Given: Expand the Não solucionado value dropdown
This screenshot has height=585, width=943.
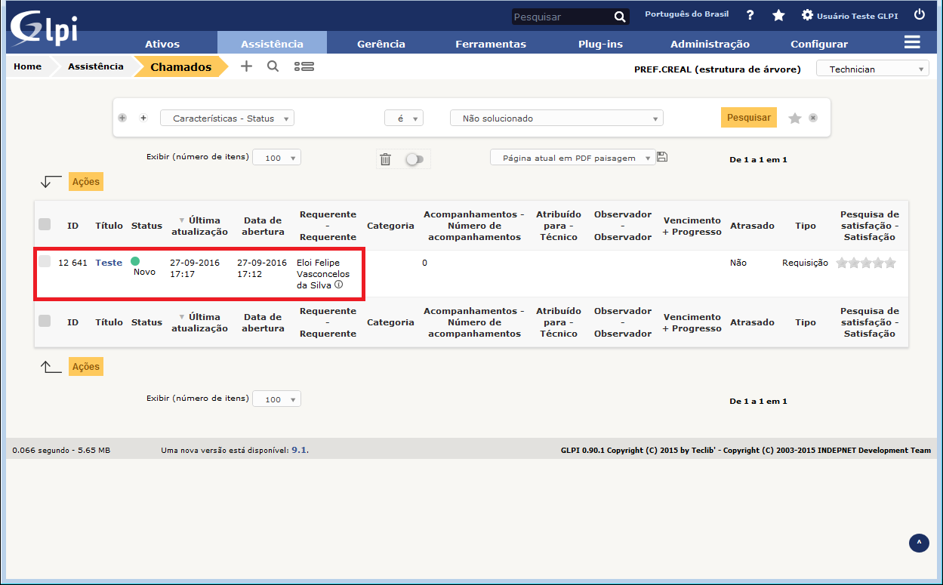Looking at the screenshot, I should 556,119.
